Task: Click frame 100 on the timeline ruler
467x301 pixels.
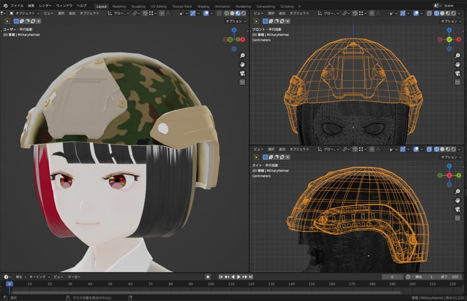Action: [x=211, y=284]
